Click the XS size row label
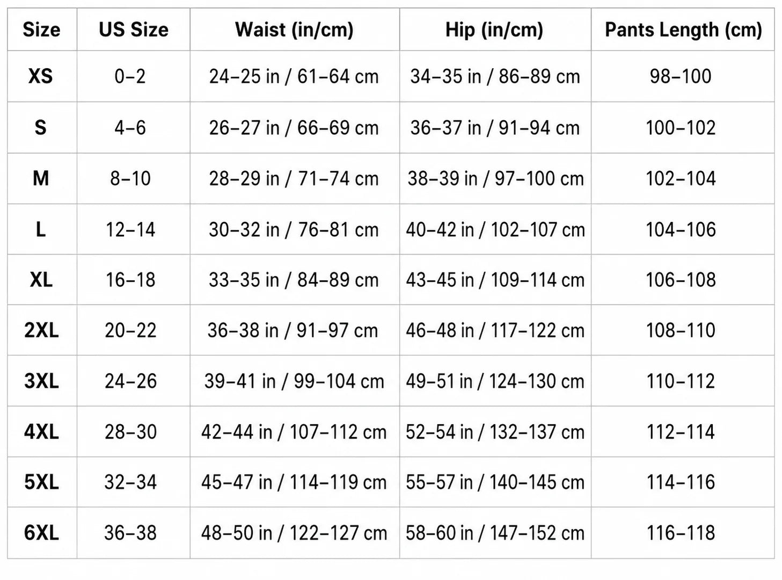Viewport: 782px width, 580px height. (x=41, y=76)
